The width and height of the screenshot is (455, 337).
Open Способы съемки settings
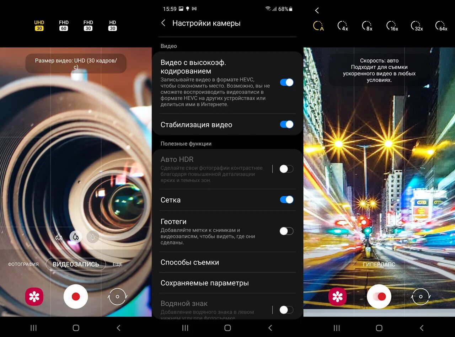pos(227,262)
